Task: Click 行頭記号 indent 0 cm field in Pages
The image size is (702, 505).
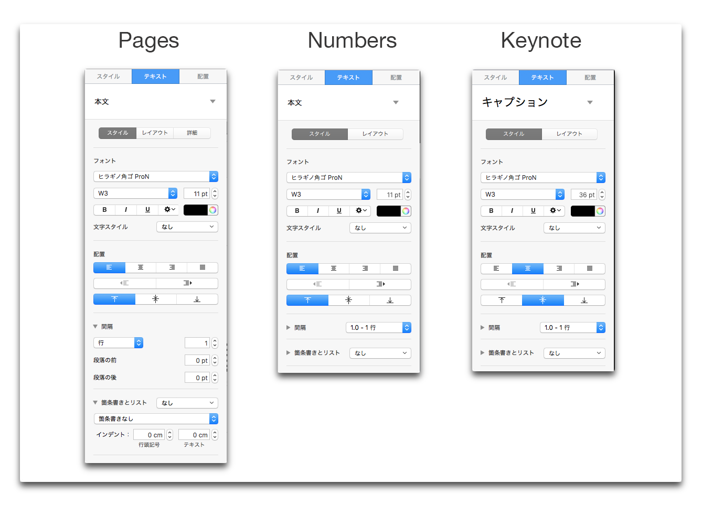Action: coord(149,435)
